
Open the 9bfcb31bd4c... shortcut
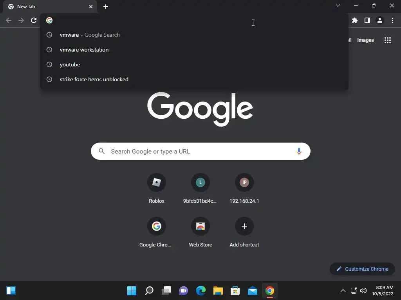pos(200,189)
